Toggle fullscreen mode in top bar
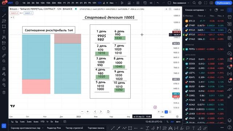 coord(206,3)
